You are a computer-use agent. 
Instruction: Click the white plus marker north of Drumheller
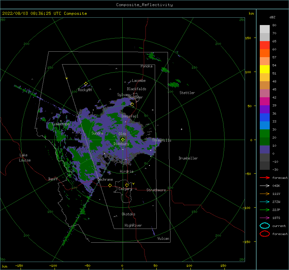[181, 129]
